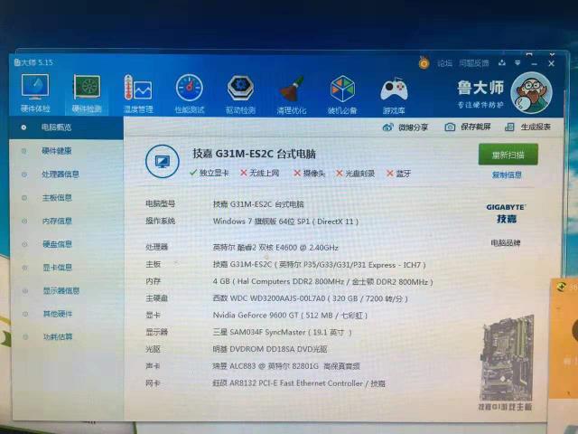Click 生成报表 text
The image size is (578, 434).
coord(536,127)
